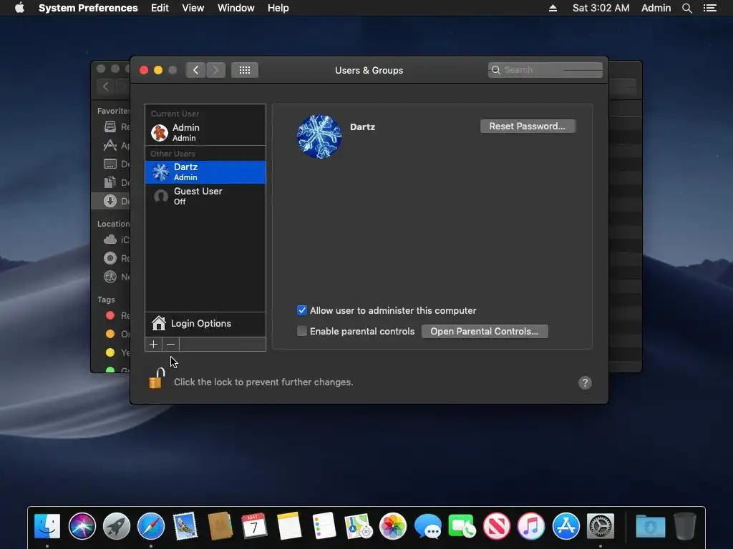
Task: Click the lock icon to prevent changes
Action: [x=157, y=378]
